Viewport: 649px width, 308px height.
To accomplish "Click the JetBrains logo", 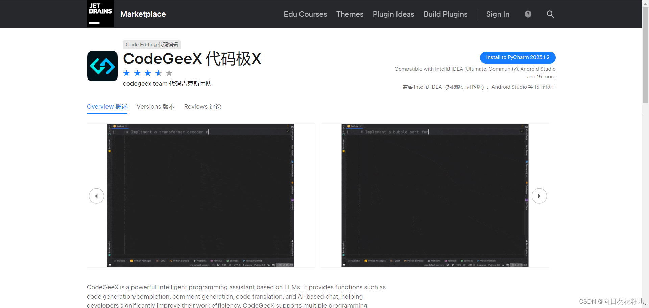I will click(100, 14).
